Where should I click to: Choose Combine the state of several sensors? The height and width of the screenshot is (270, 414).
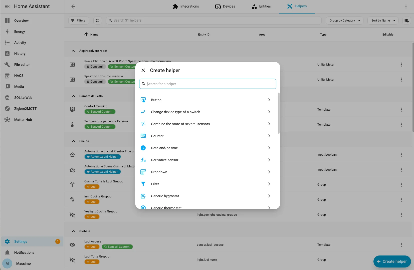pyautogui.click(x=206, y=124)
